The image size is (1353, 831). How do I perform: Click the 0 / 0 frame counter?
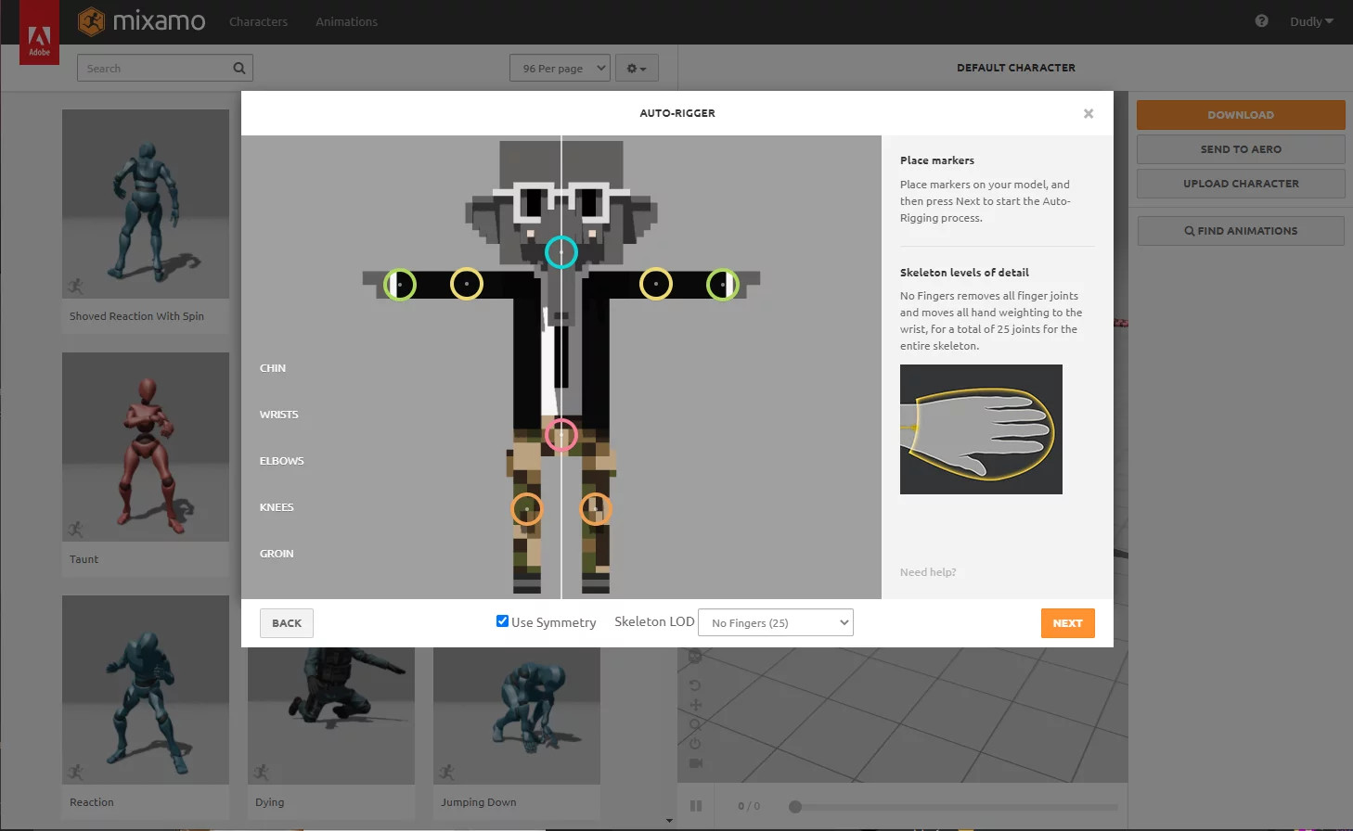click(749, 806)
